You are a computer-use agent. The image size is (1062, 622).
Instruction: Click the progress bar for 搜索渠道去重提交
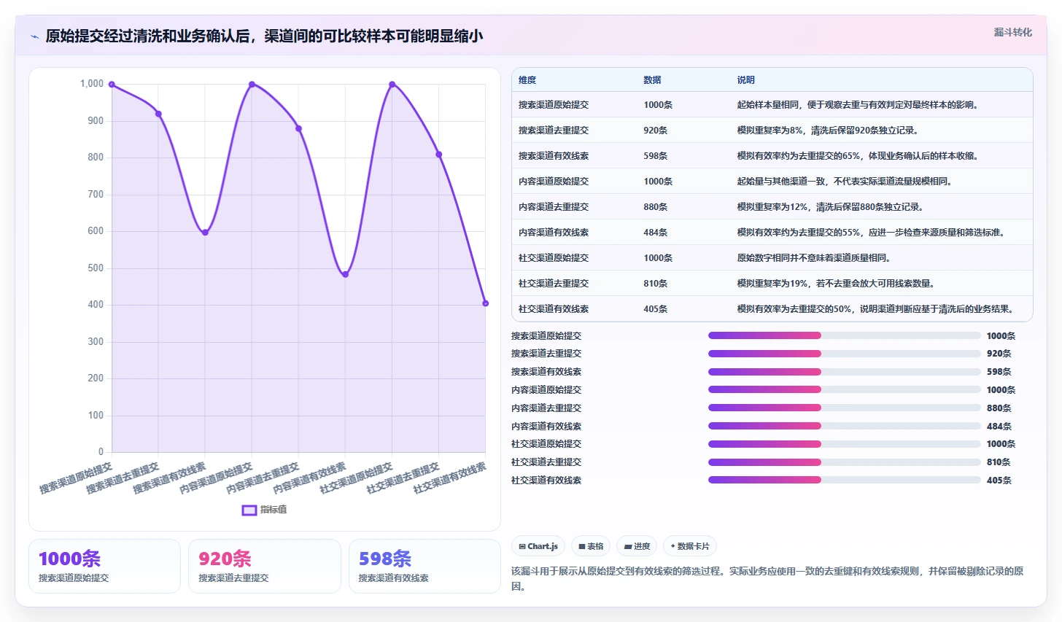click(844, 354)
